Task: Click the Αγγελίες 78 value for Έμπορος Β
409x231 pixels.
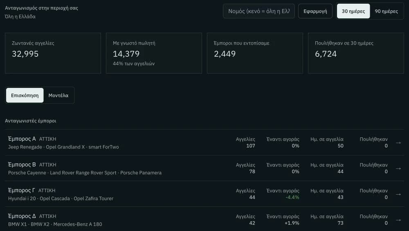Action: click(252, 172)
